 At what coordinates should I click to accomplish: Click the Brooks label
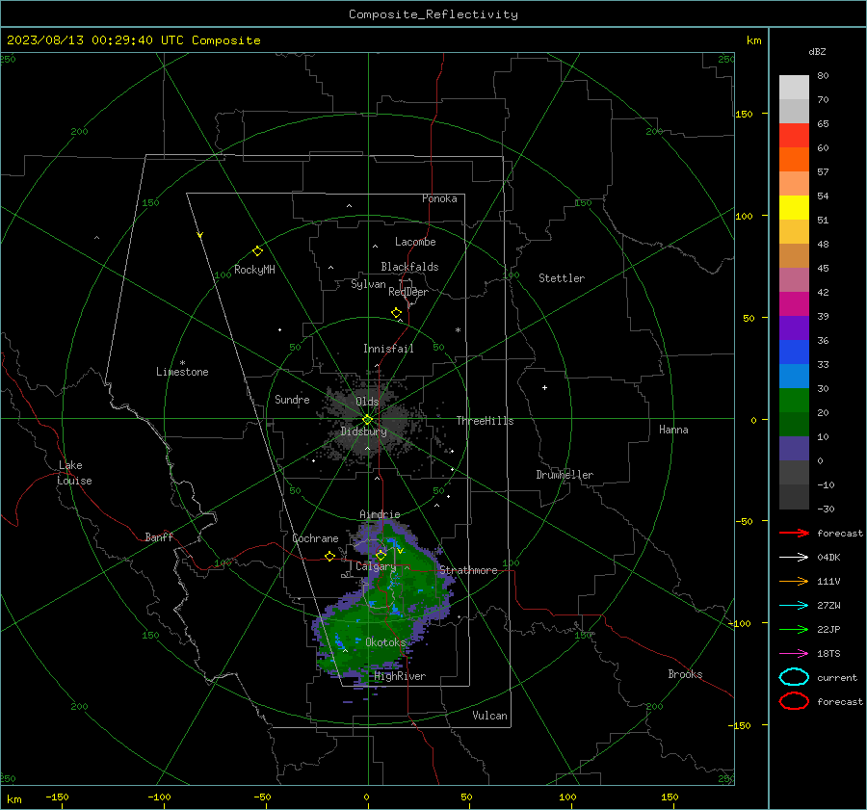(685, 674)
